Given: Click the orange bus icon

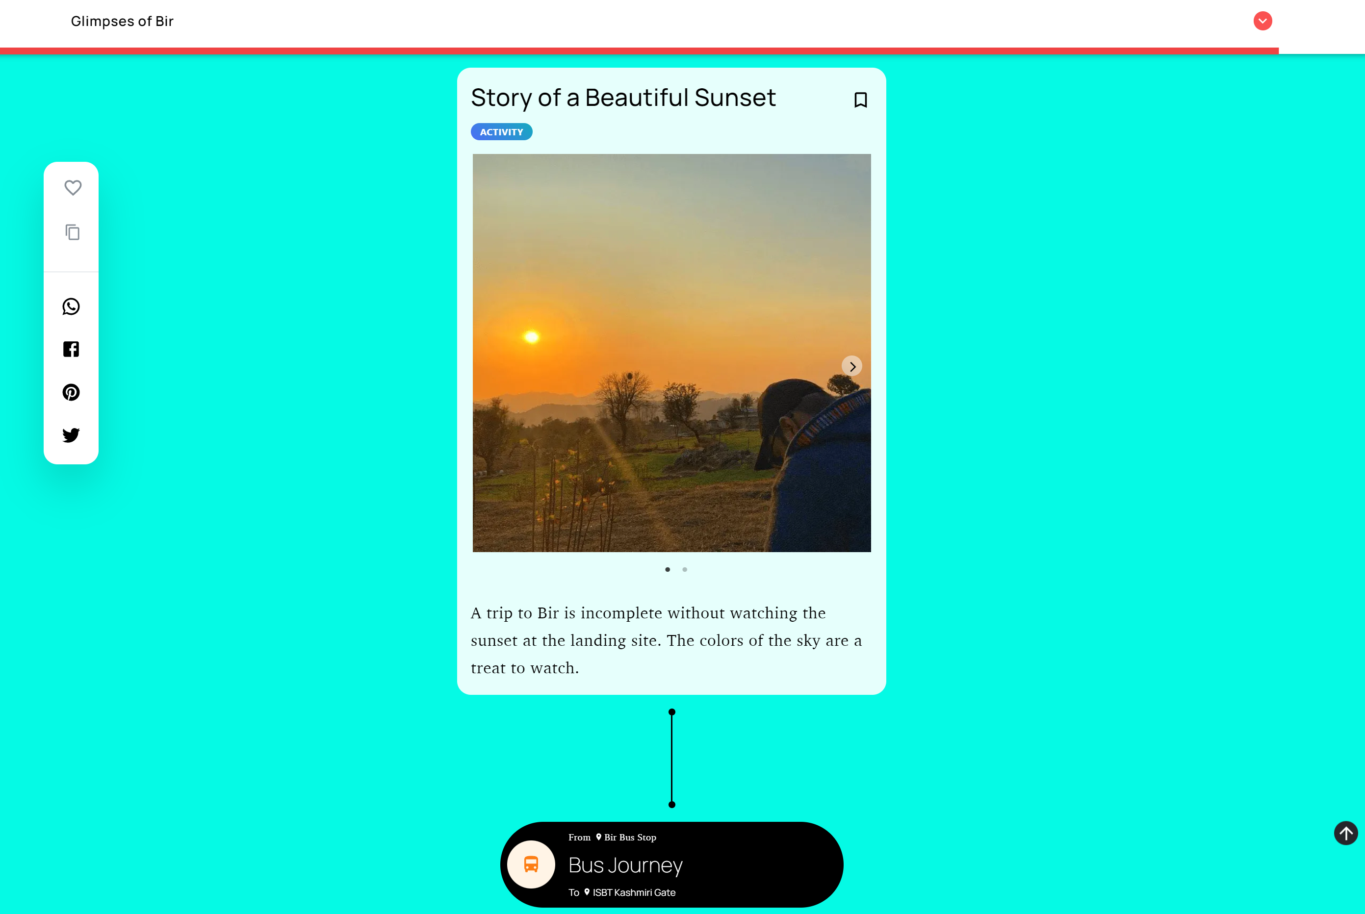Looking at the screenshot, I should (531, 864).
